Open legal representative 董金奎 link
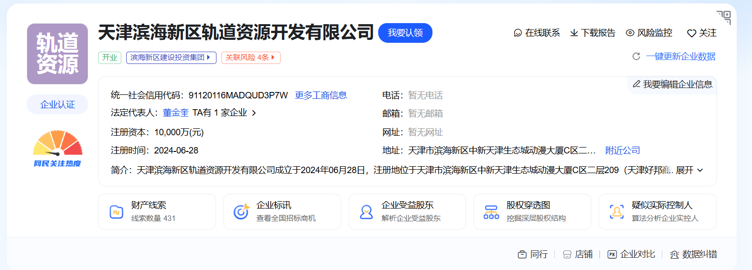 176,113
